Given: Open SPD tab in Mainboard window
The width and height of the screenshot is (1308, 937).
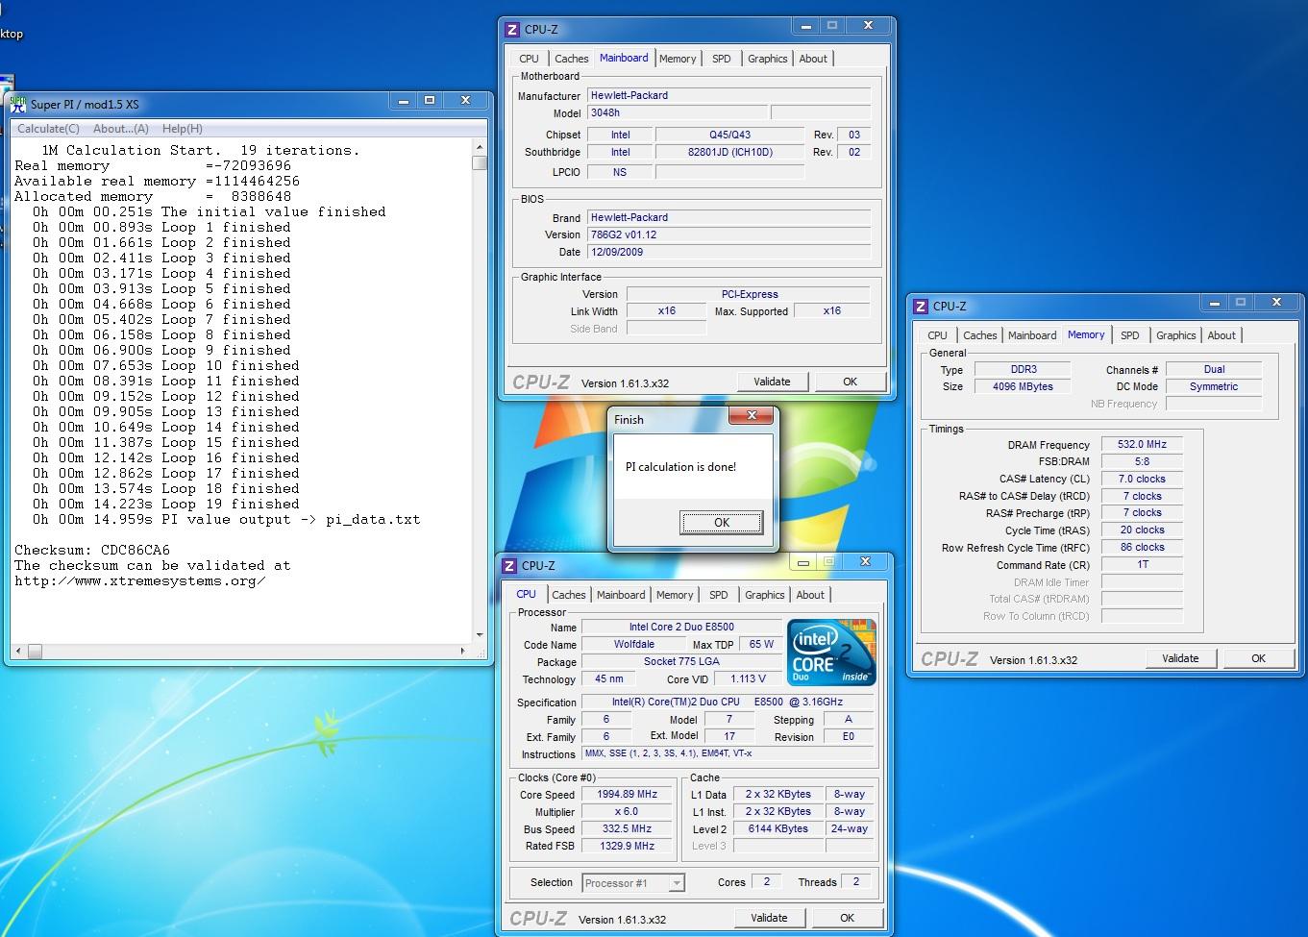Looking at the screenshot, I should 722,59.
